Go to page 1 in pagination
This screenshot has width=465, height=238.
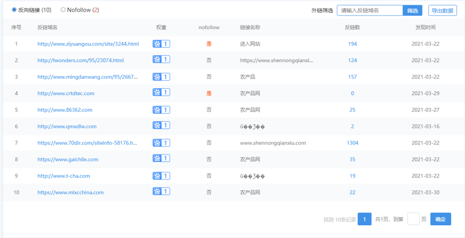(364, 219)
